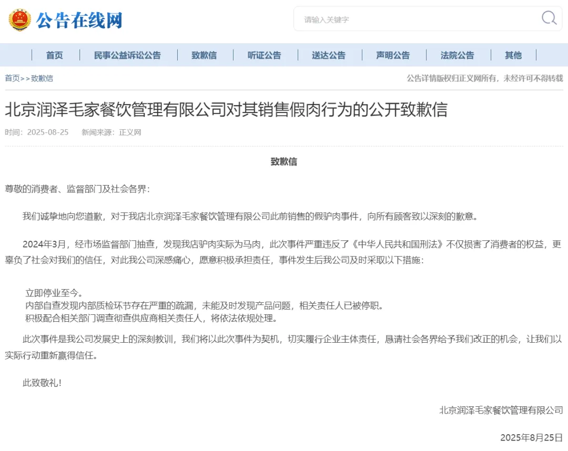Screen dimensions: 568x451
Task: Click the signing date 2025年8月25日
Action: (x=532, y=438)
